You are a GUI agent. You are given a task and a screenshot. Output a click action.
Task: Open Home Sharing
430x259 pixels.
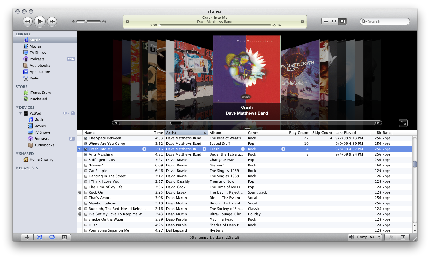click(45, 159)
